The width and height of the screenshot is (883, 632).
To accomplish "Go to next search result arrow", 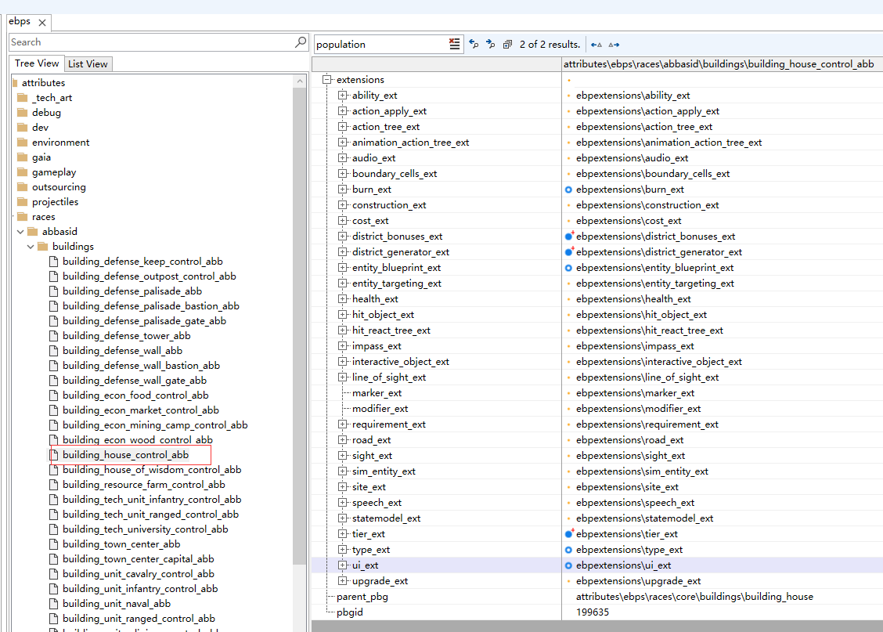I will (490, 45).
